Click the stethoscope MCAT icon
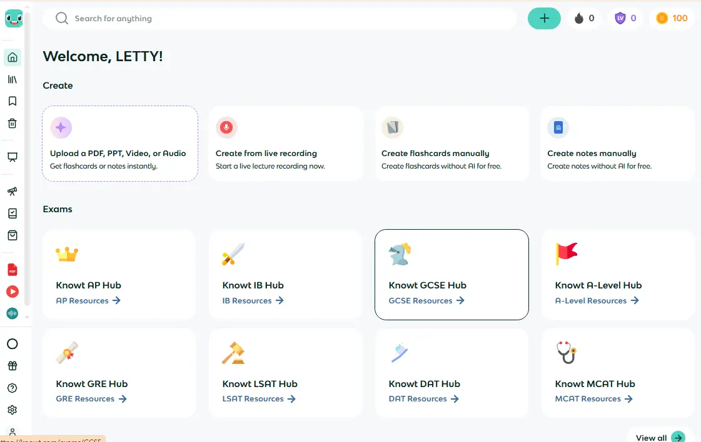This screenshot has width=701, height=442. 567,353
